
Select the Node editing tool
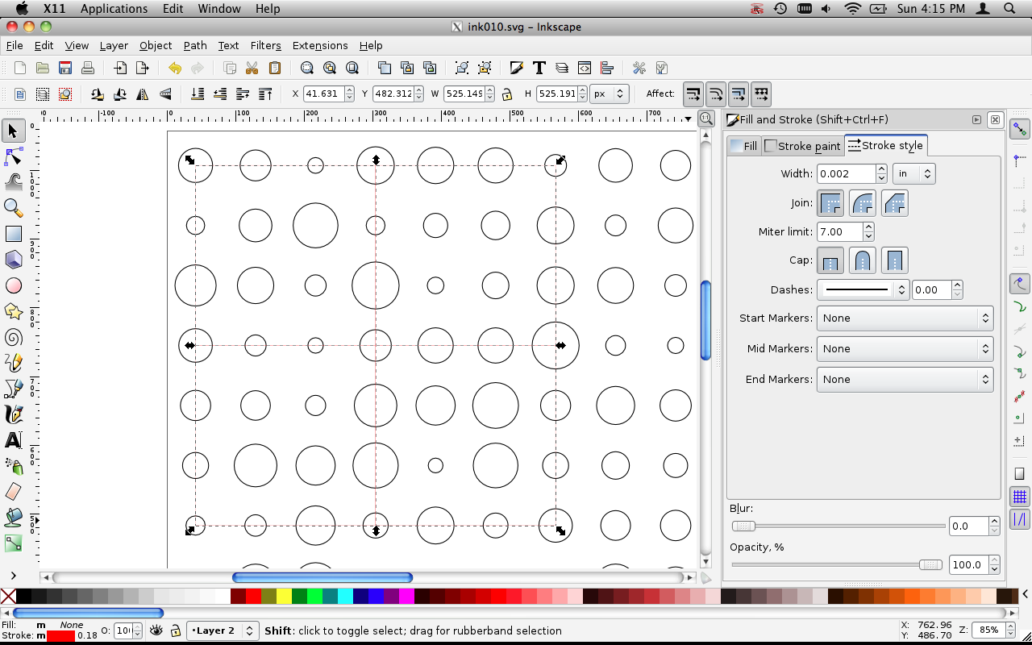[x=14, y=156]
